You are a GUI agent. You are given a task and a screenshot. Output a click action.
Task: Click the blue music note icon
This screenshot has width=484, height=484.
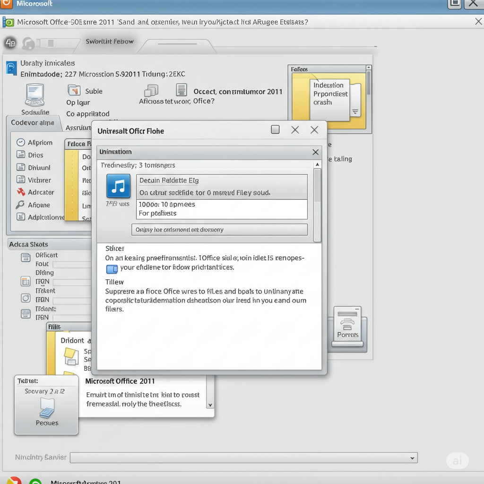[118, 186]
